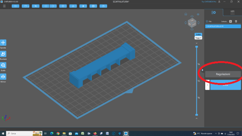Enable Solido solid view mode

tap(198, 34)
